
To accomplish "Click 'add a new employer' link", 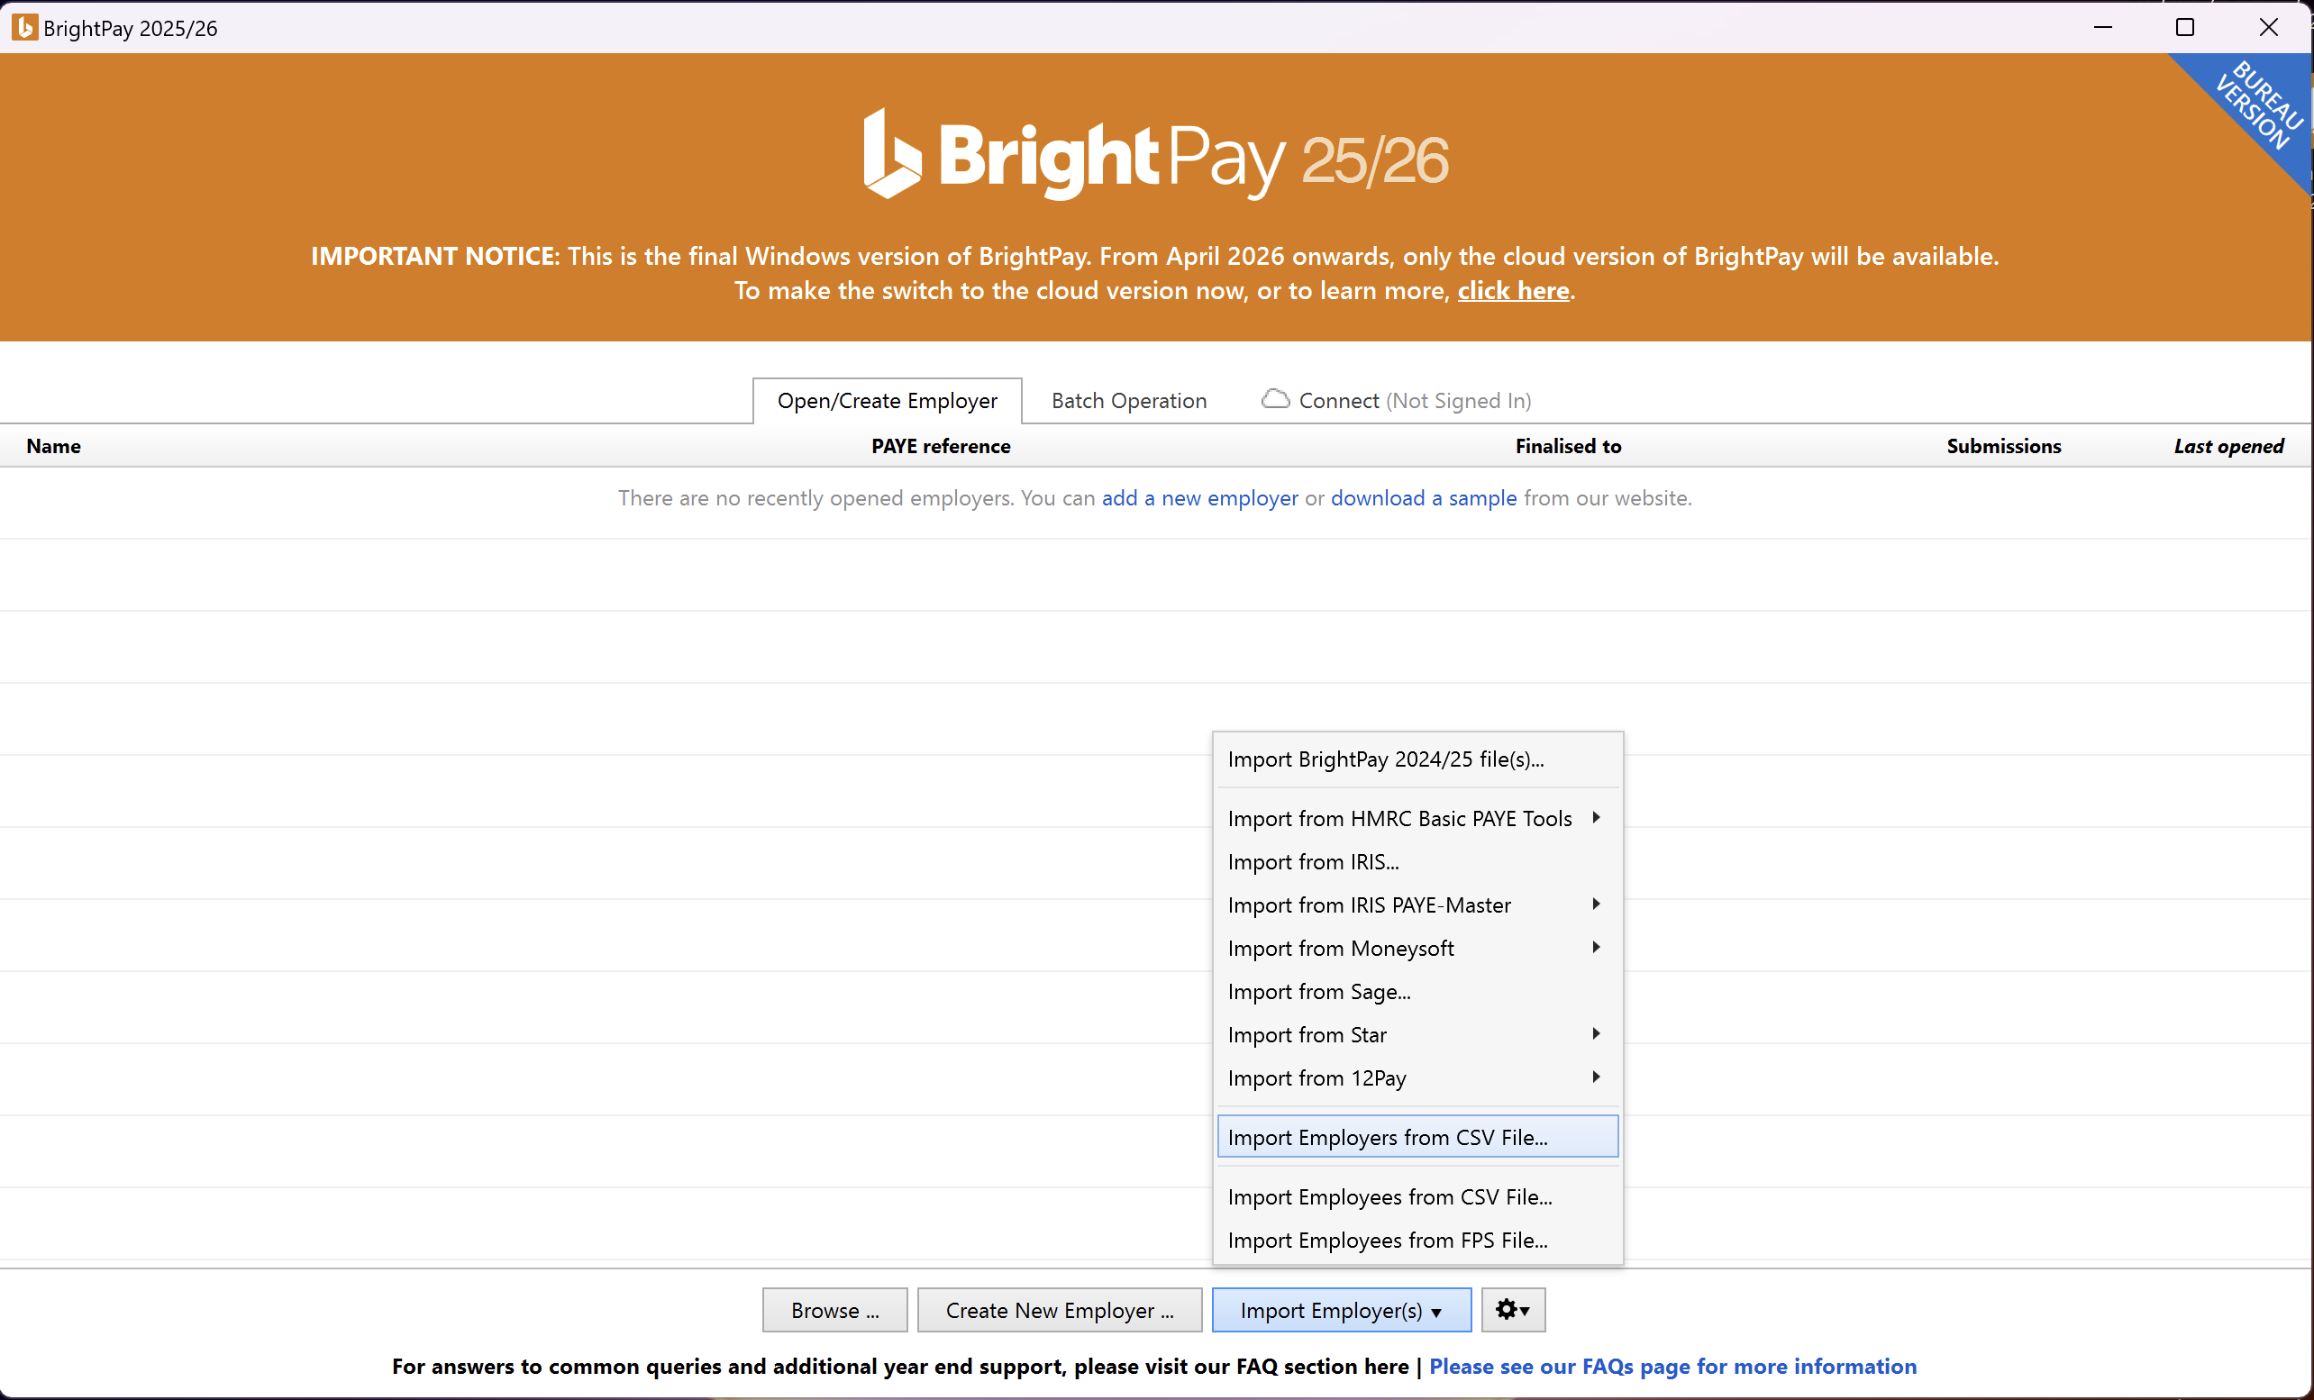I will [1199, 497].
